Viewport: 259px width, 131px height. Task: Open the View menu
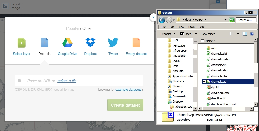pos(181,27)
